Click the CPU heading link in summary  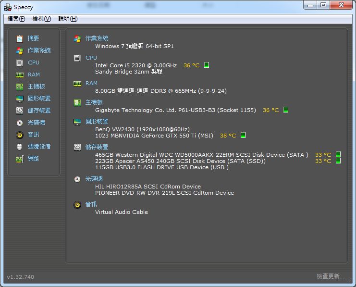coord(91,58)
